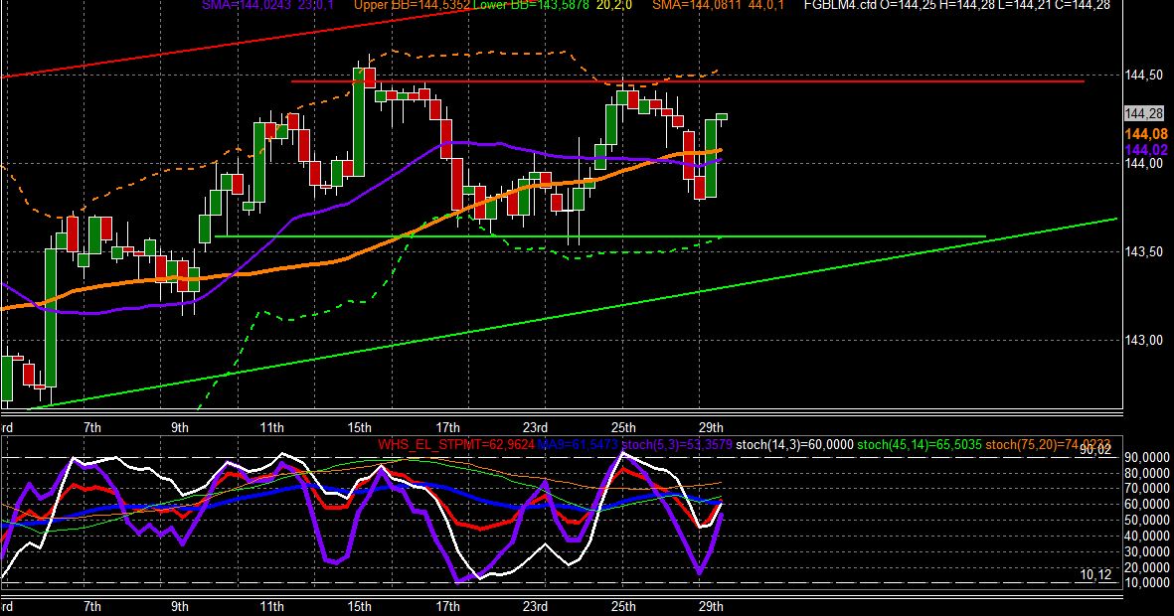Click the 15th date label under stochastic panel

(x=360, y=606)
